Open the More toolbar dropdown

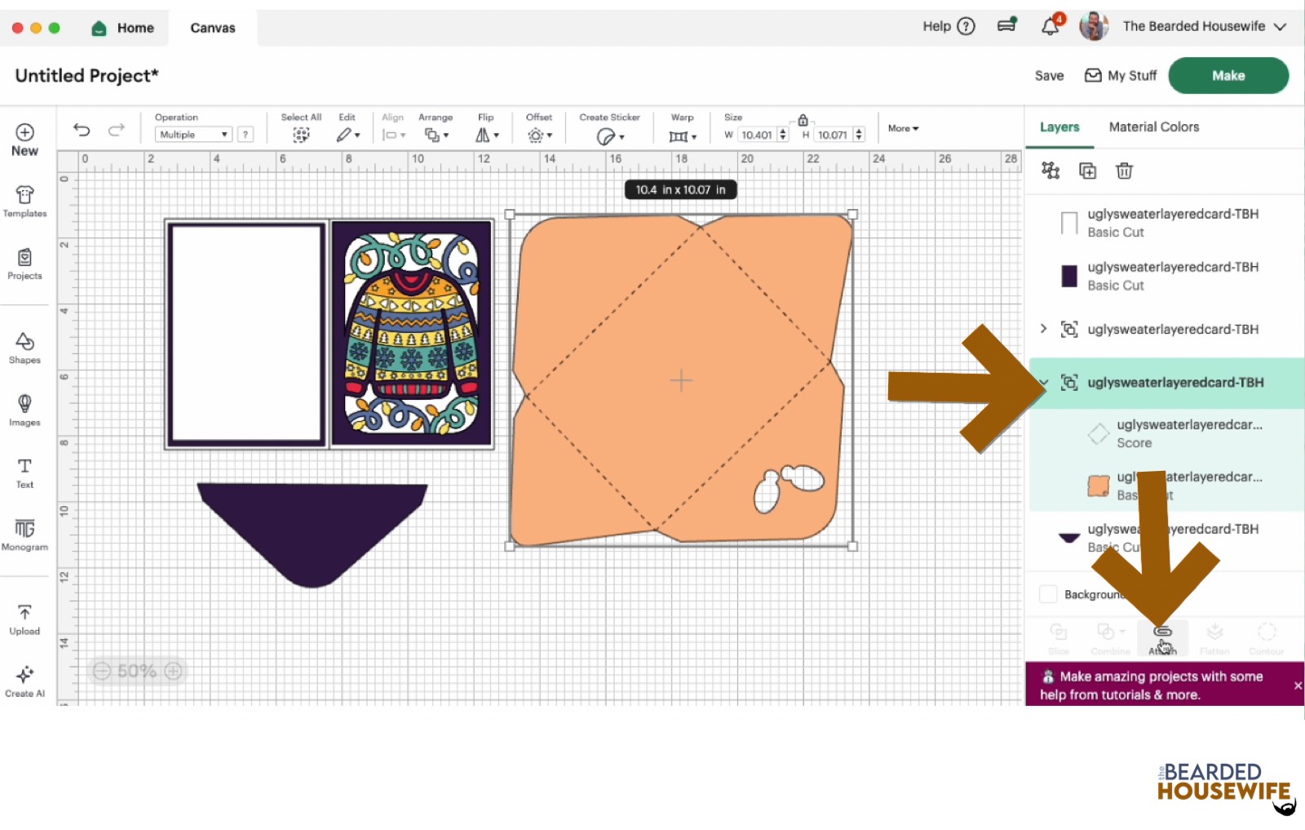tap(903, 128)
